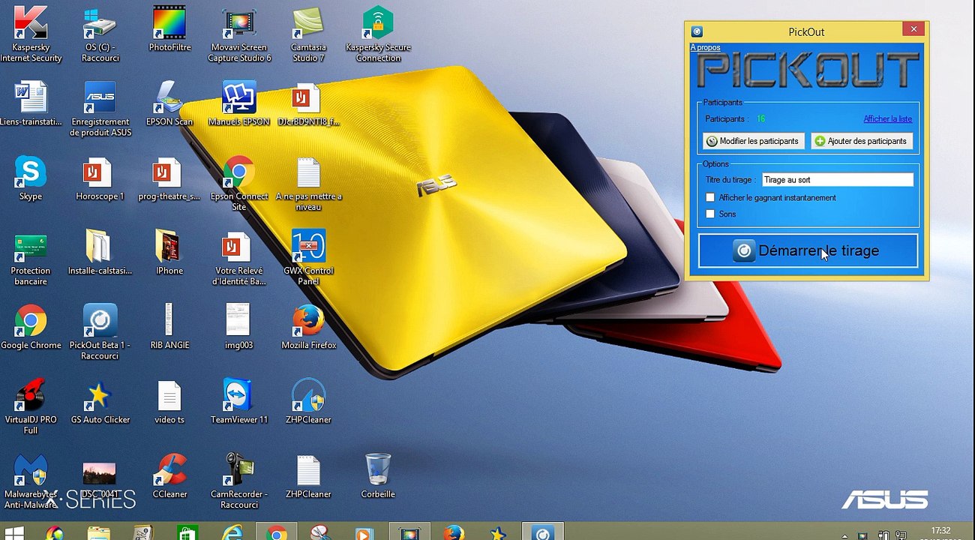Click the Démarrer le tirage button

click(808, 250)
